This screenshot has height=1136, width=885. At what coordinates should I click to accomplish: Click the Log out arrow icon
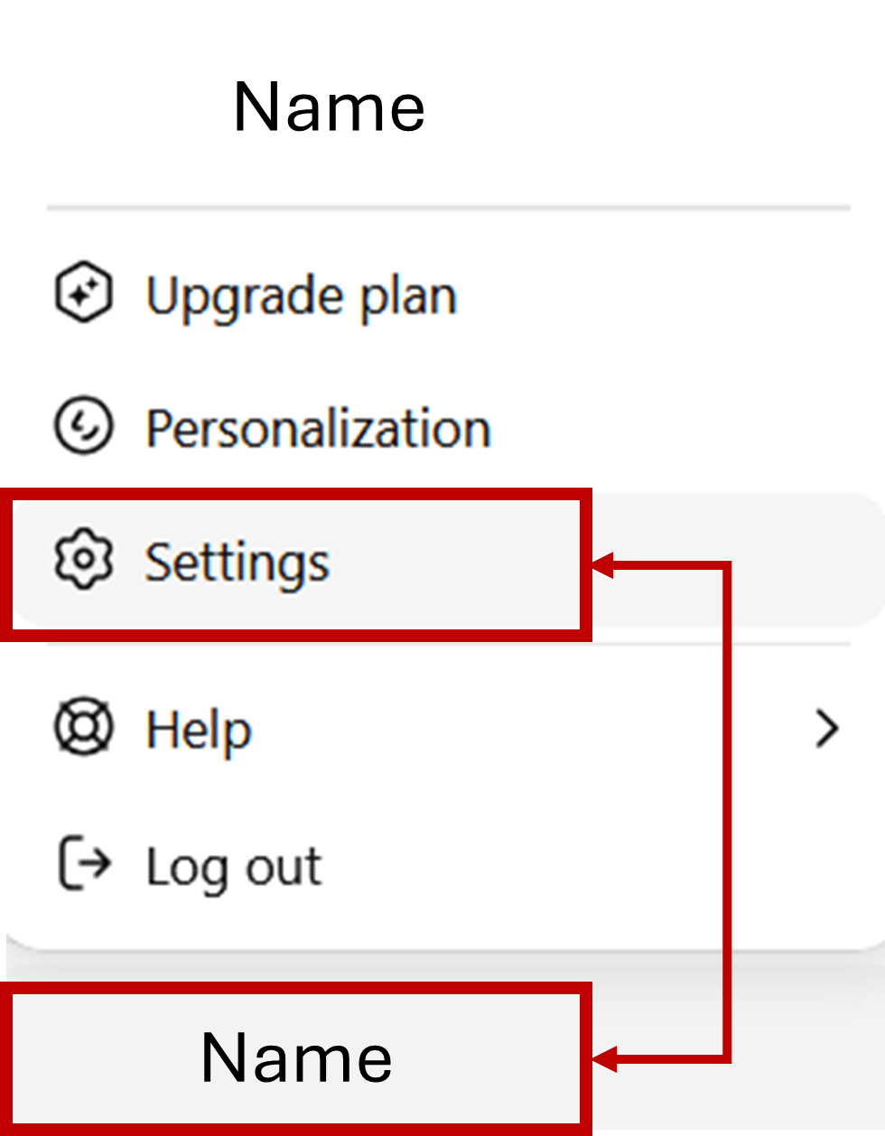[x=84, y=863]
